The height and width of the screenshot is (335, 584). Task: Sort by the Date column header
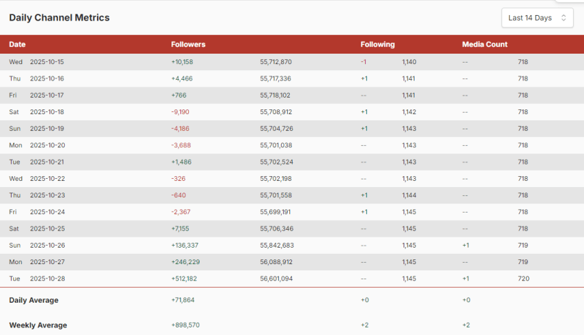17,45
